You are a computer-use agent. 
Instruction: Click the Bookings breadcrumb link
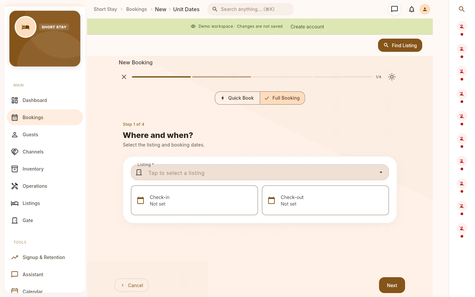pyautogui.click(x=137, y=9)
